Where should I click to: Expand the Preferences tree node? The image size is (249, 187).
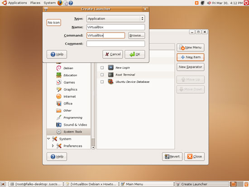click(x=53, y=146)
